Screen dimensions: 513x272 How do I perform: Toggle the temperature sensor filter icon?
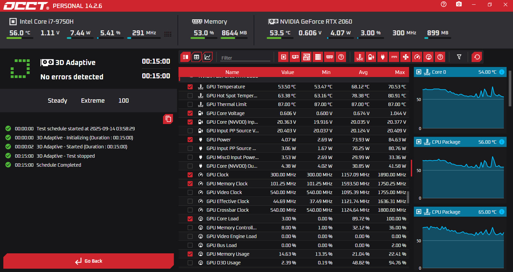tap(360, 57)
